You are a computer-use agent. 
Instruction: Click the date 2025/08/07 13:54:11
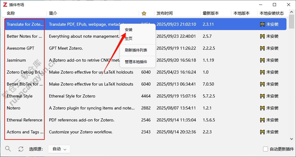click(x=176, y=108)
